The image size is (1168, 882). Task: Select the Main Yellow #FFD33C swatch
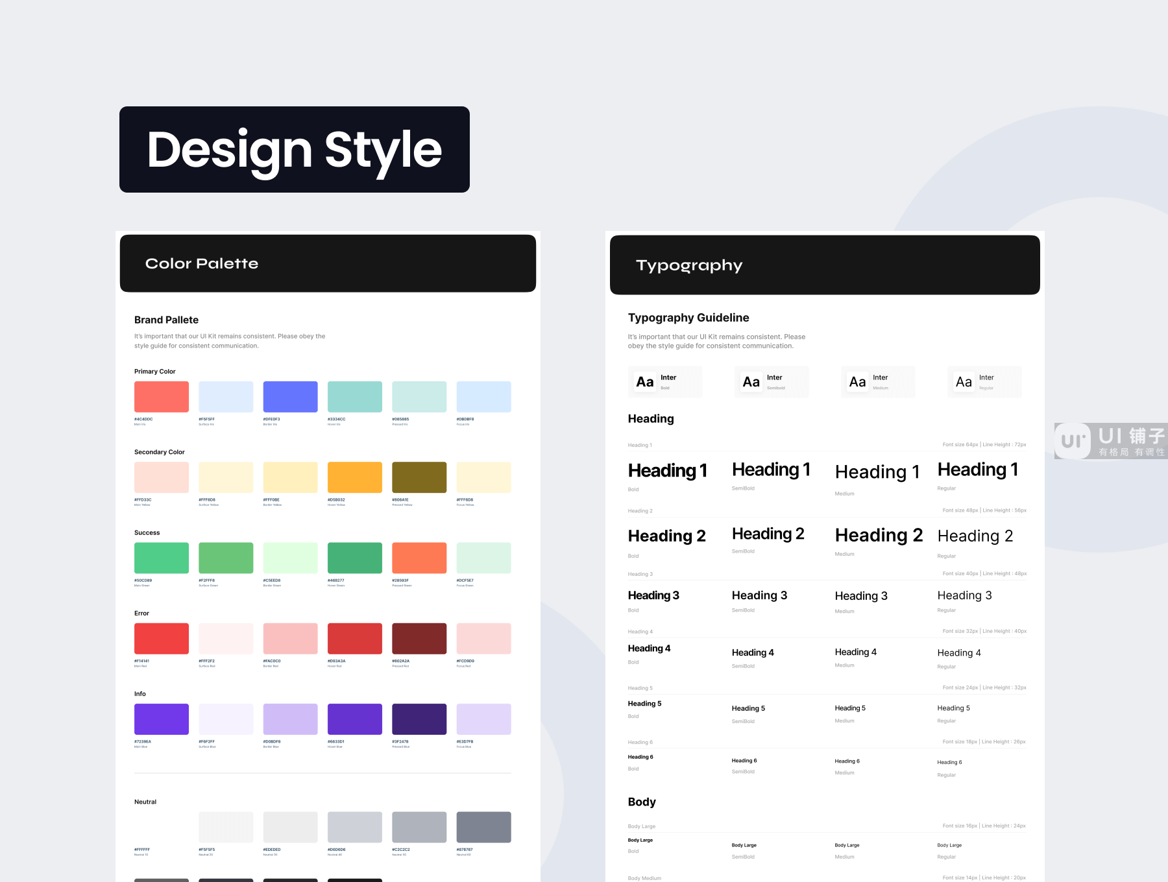[x=162, y=477]
